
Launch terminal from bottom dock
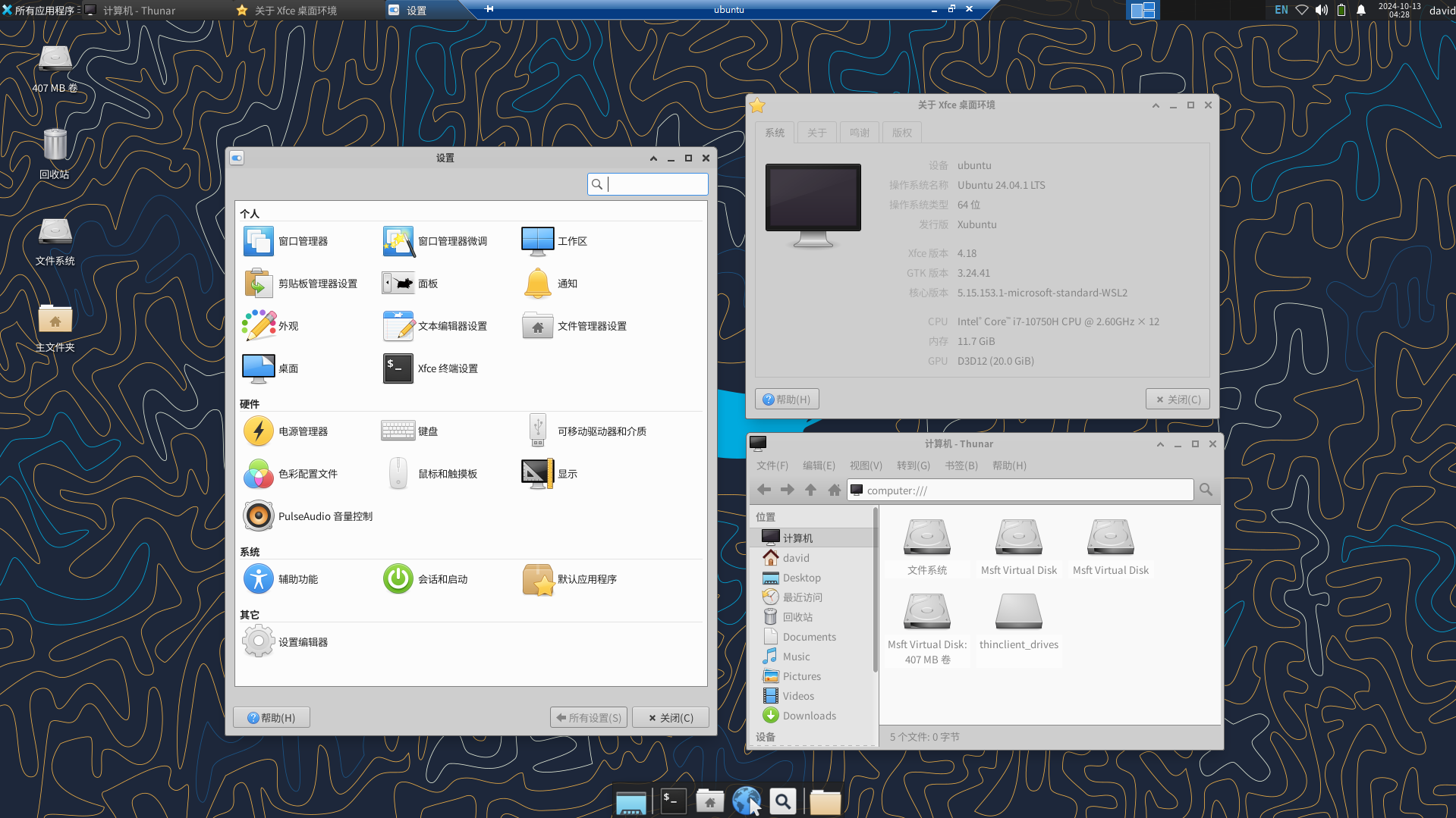[x=672, y=801]
